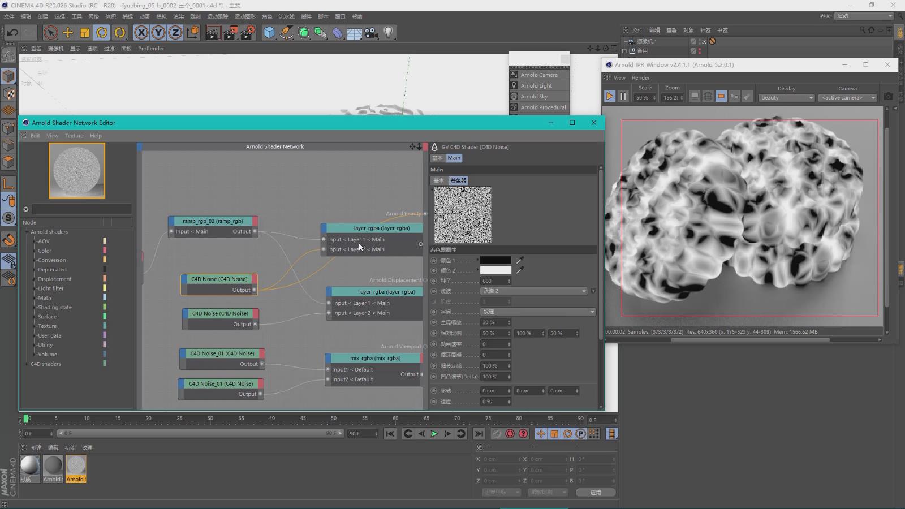This screenshot has height=509, width=905.
Task: Open the Deformer bend object icon
Action: (338, 33)
